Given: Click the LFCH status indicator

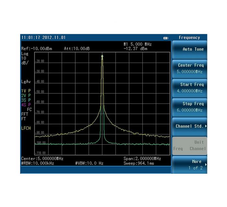Looking at the screenshot, I should pyautogui.click(x=26, y=128).
